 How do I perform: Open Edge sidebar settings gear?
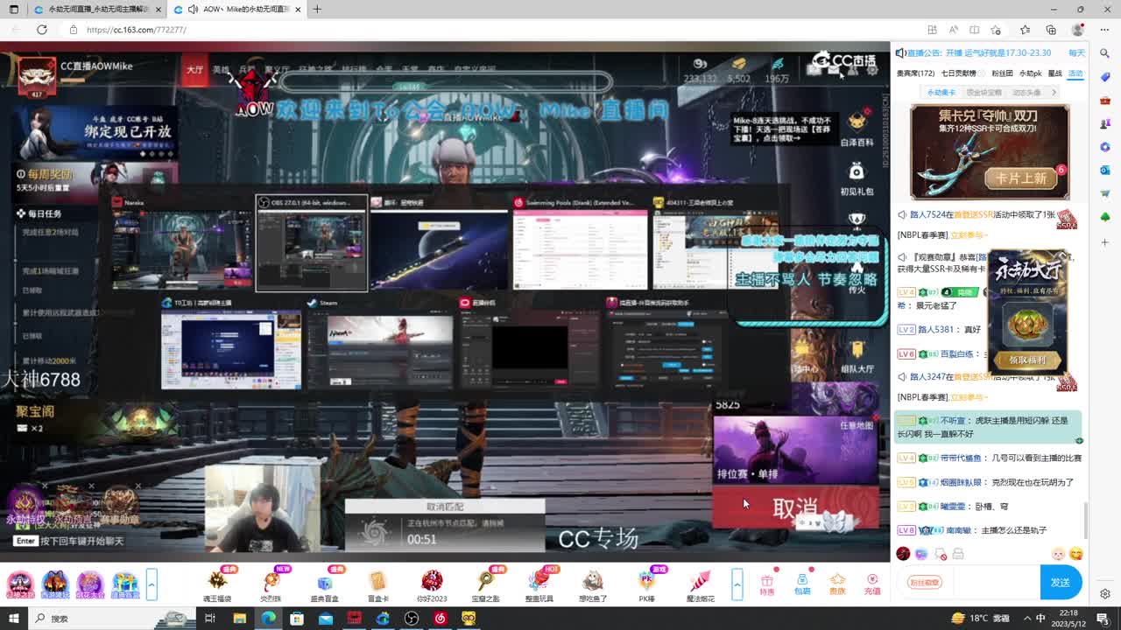click(1105, 594)
